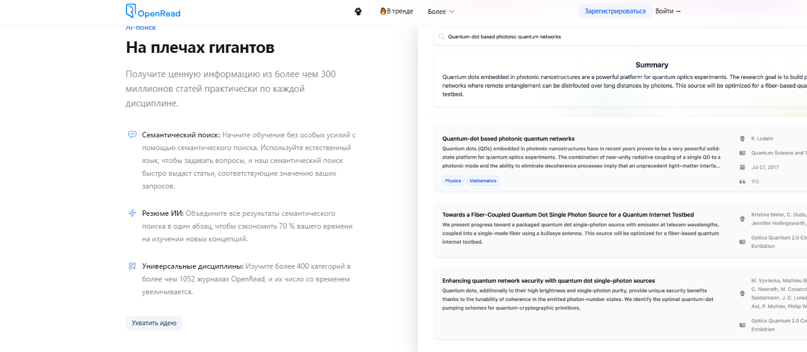The height and width of the screenshot is (352, 807).
Task: Click the date «Jul 07, 2017»
Action: pyautogui.click(x=765, y=167)
